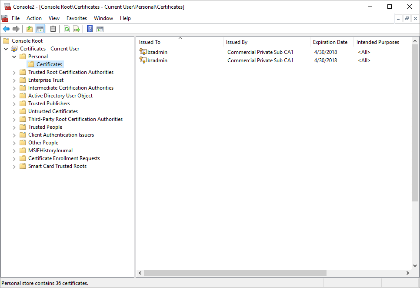Click the clipboard Paste toolbar icon
420x288 pixels.
click(53, 29)
